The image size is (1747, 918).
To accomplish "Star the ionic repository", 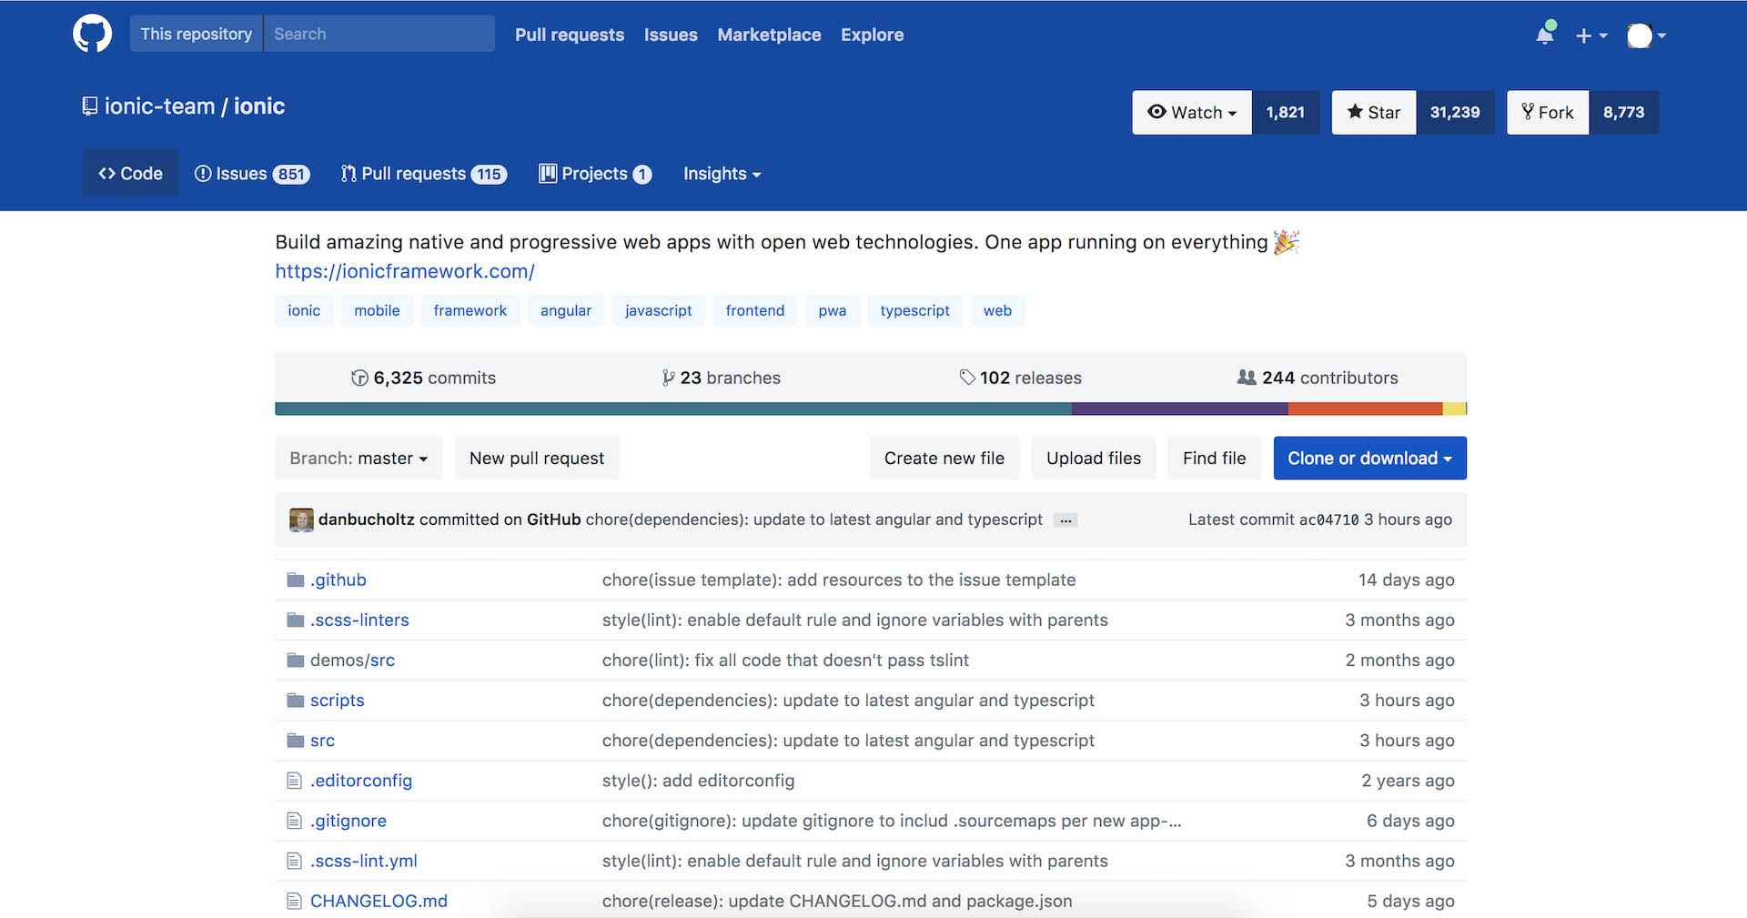I will tap(1374, 112).
